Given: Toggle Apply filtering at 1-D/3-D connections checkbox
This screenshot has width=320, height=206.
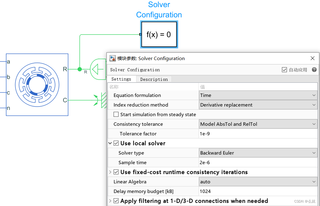Looking at the screenshot, I should click(116, 201).
